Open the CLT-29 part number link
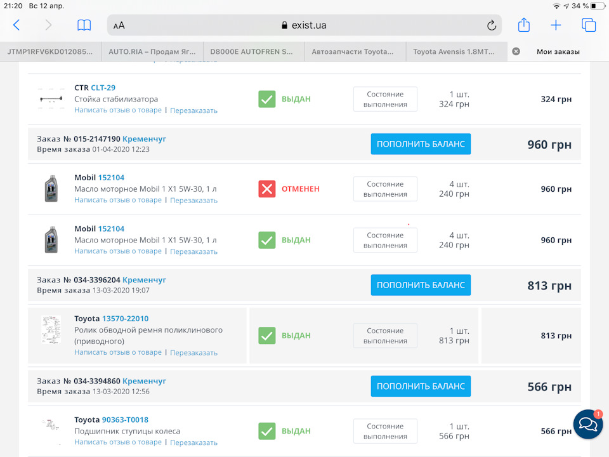Viewport: 609px width, 457px height. click(x=103, y=88)
